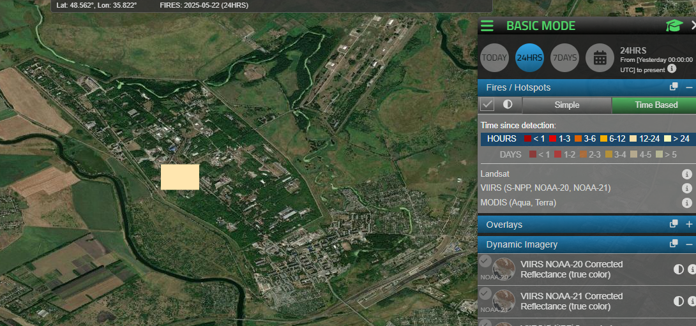This screenshot has height=326, width=696.
Task: Detach the Fires / Hotspots panel
Action: 674,87
